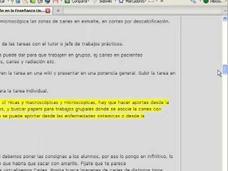228x171 pixels.
Task: Click highlighted line 'macroscópicas y microscopicas, hay que hacer'
Action: point(85,103)
